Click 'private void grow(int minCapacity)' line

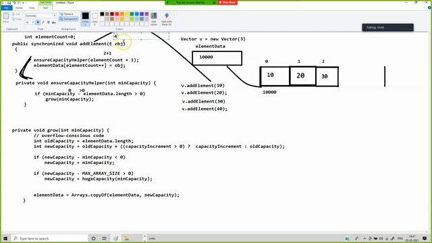[x=61, y=130]
